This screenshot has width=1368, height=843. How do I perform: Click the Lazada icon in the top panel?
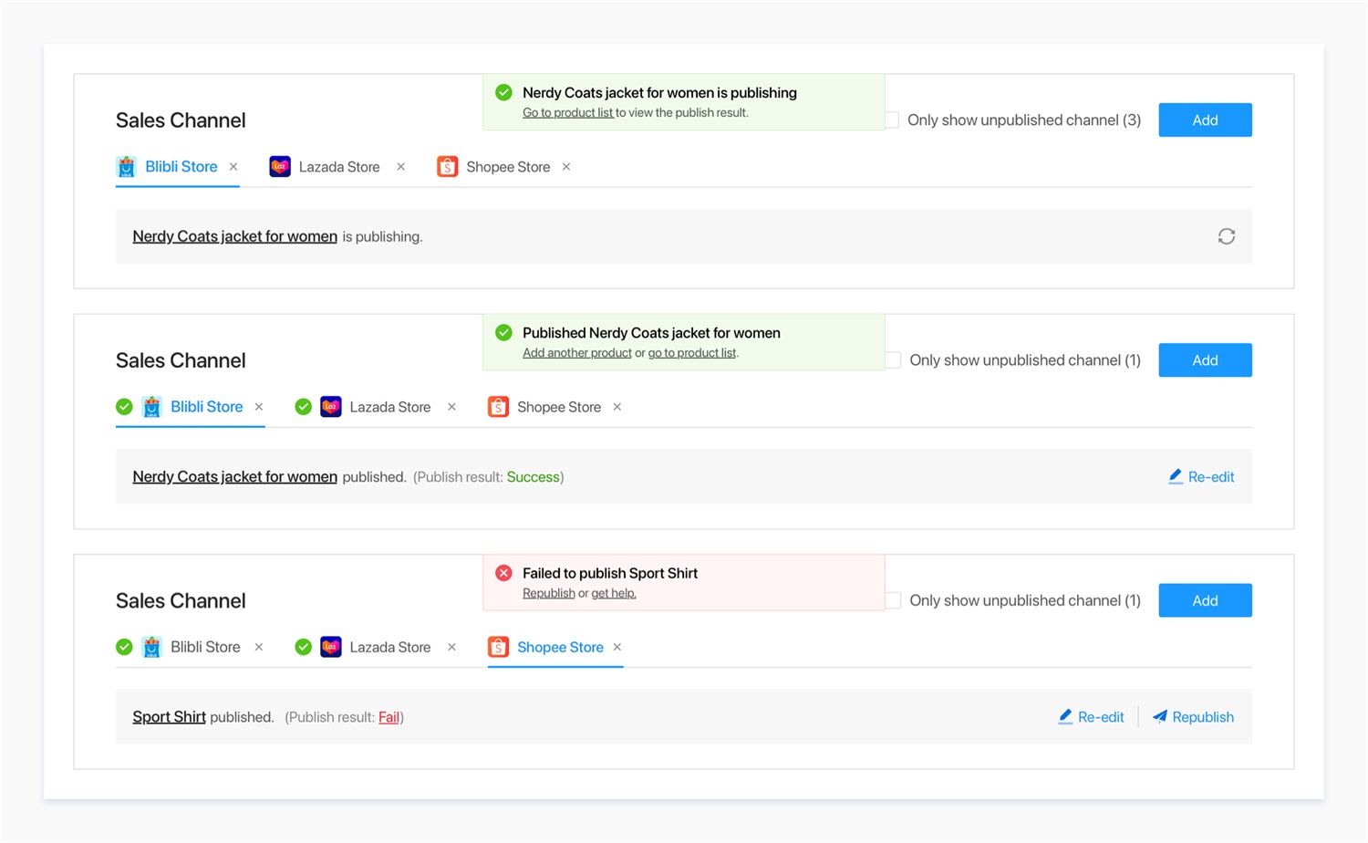(280, 167)
